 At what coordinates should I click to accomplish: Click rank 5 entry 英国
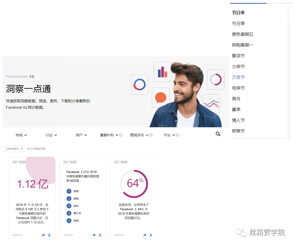click(x=72, y=220)
